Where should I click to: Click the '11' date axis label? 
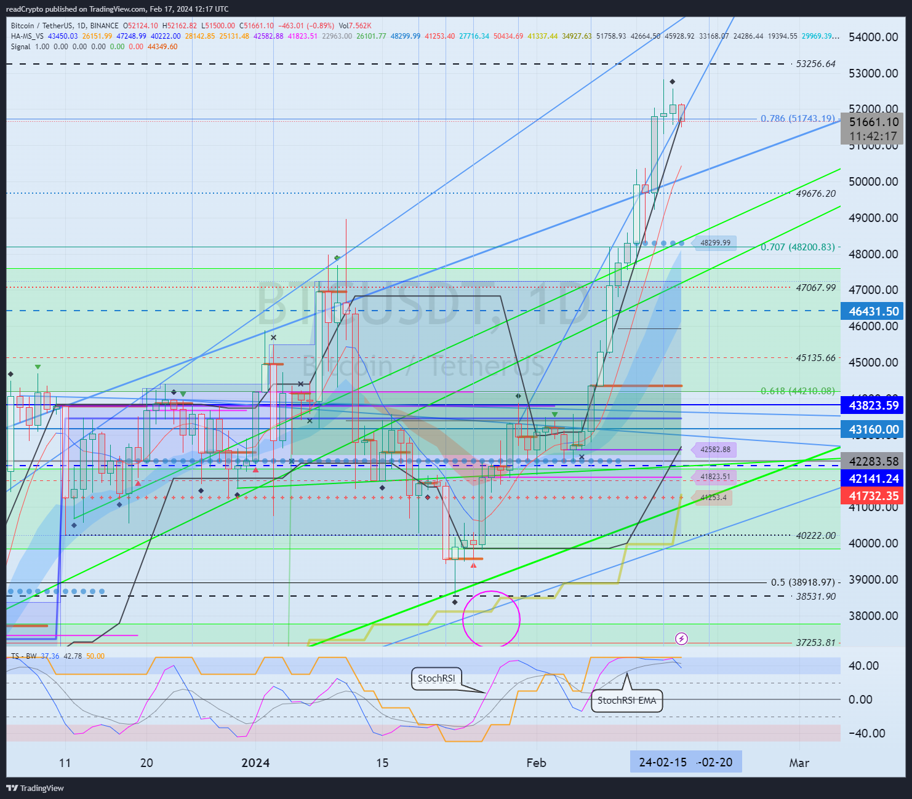point(65,763)
